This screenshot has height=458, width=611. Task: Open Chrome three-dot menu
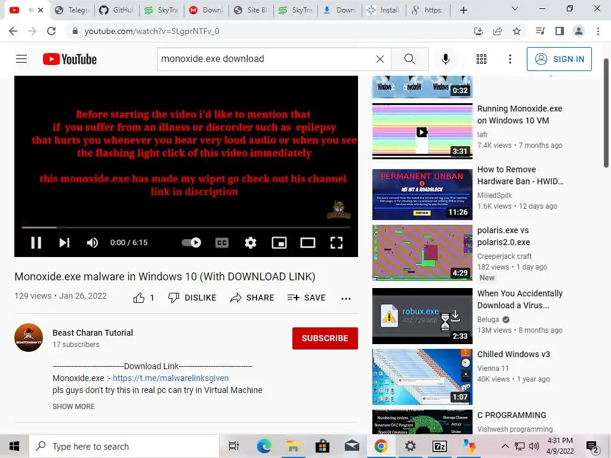tap(598, 31)
